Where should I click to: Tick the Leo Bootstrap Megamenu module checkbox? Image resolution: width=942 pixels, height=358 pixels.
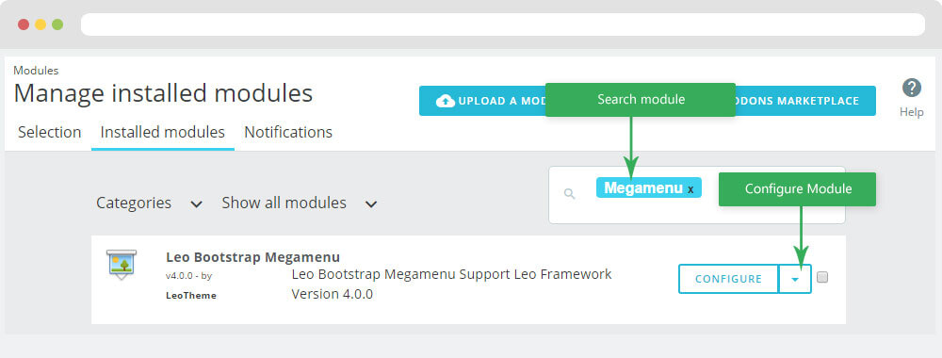coord(822,278)
